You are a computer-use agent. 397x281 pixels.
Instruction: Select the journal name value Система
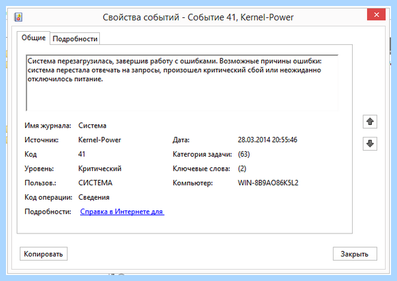point(92,126)
